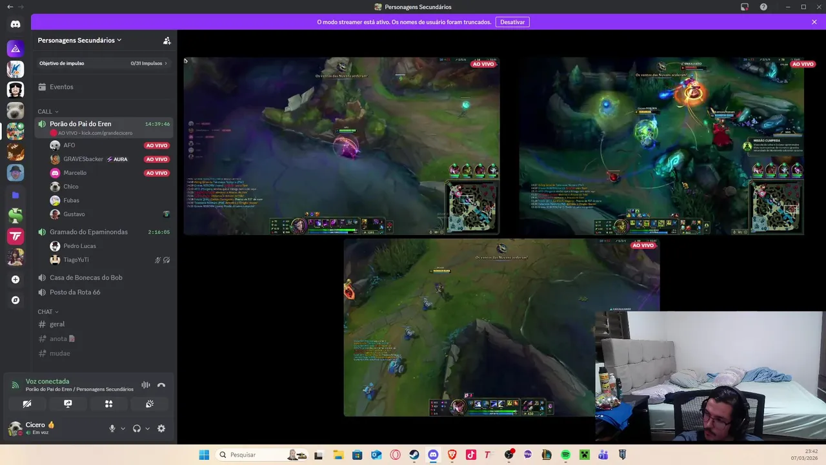
Task: Open the purple triangle server icon
Action: (15, 48)
